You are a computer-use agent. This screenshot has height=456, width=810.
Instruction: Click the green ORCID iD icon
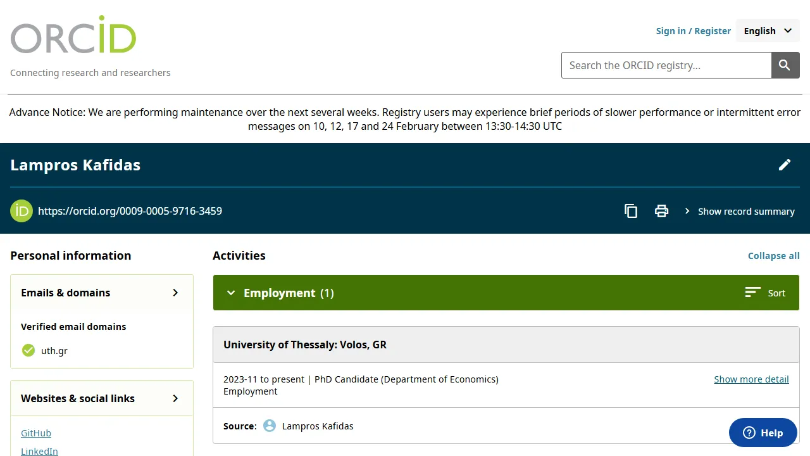[21, 211]
